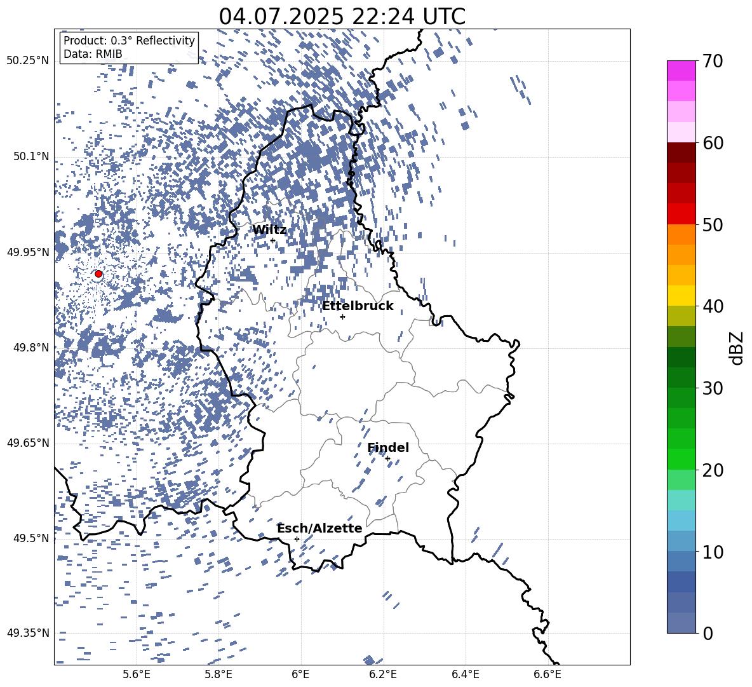
Task: Click the bright green 20 dBZ colorbar segment
Action: coord(681,459)
